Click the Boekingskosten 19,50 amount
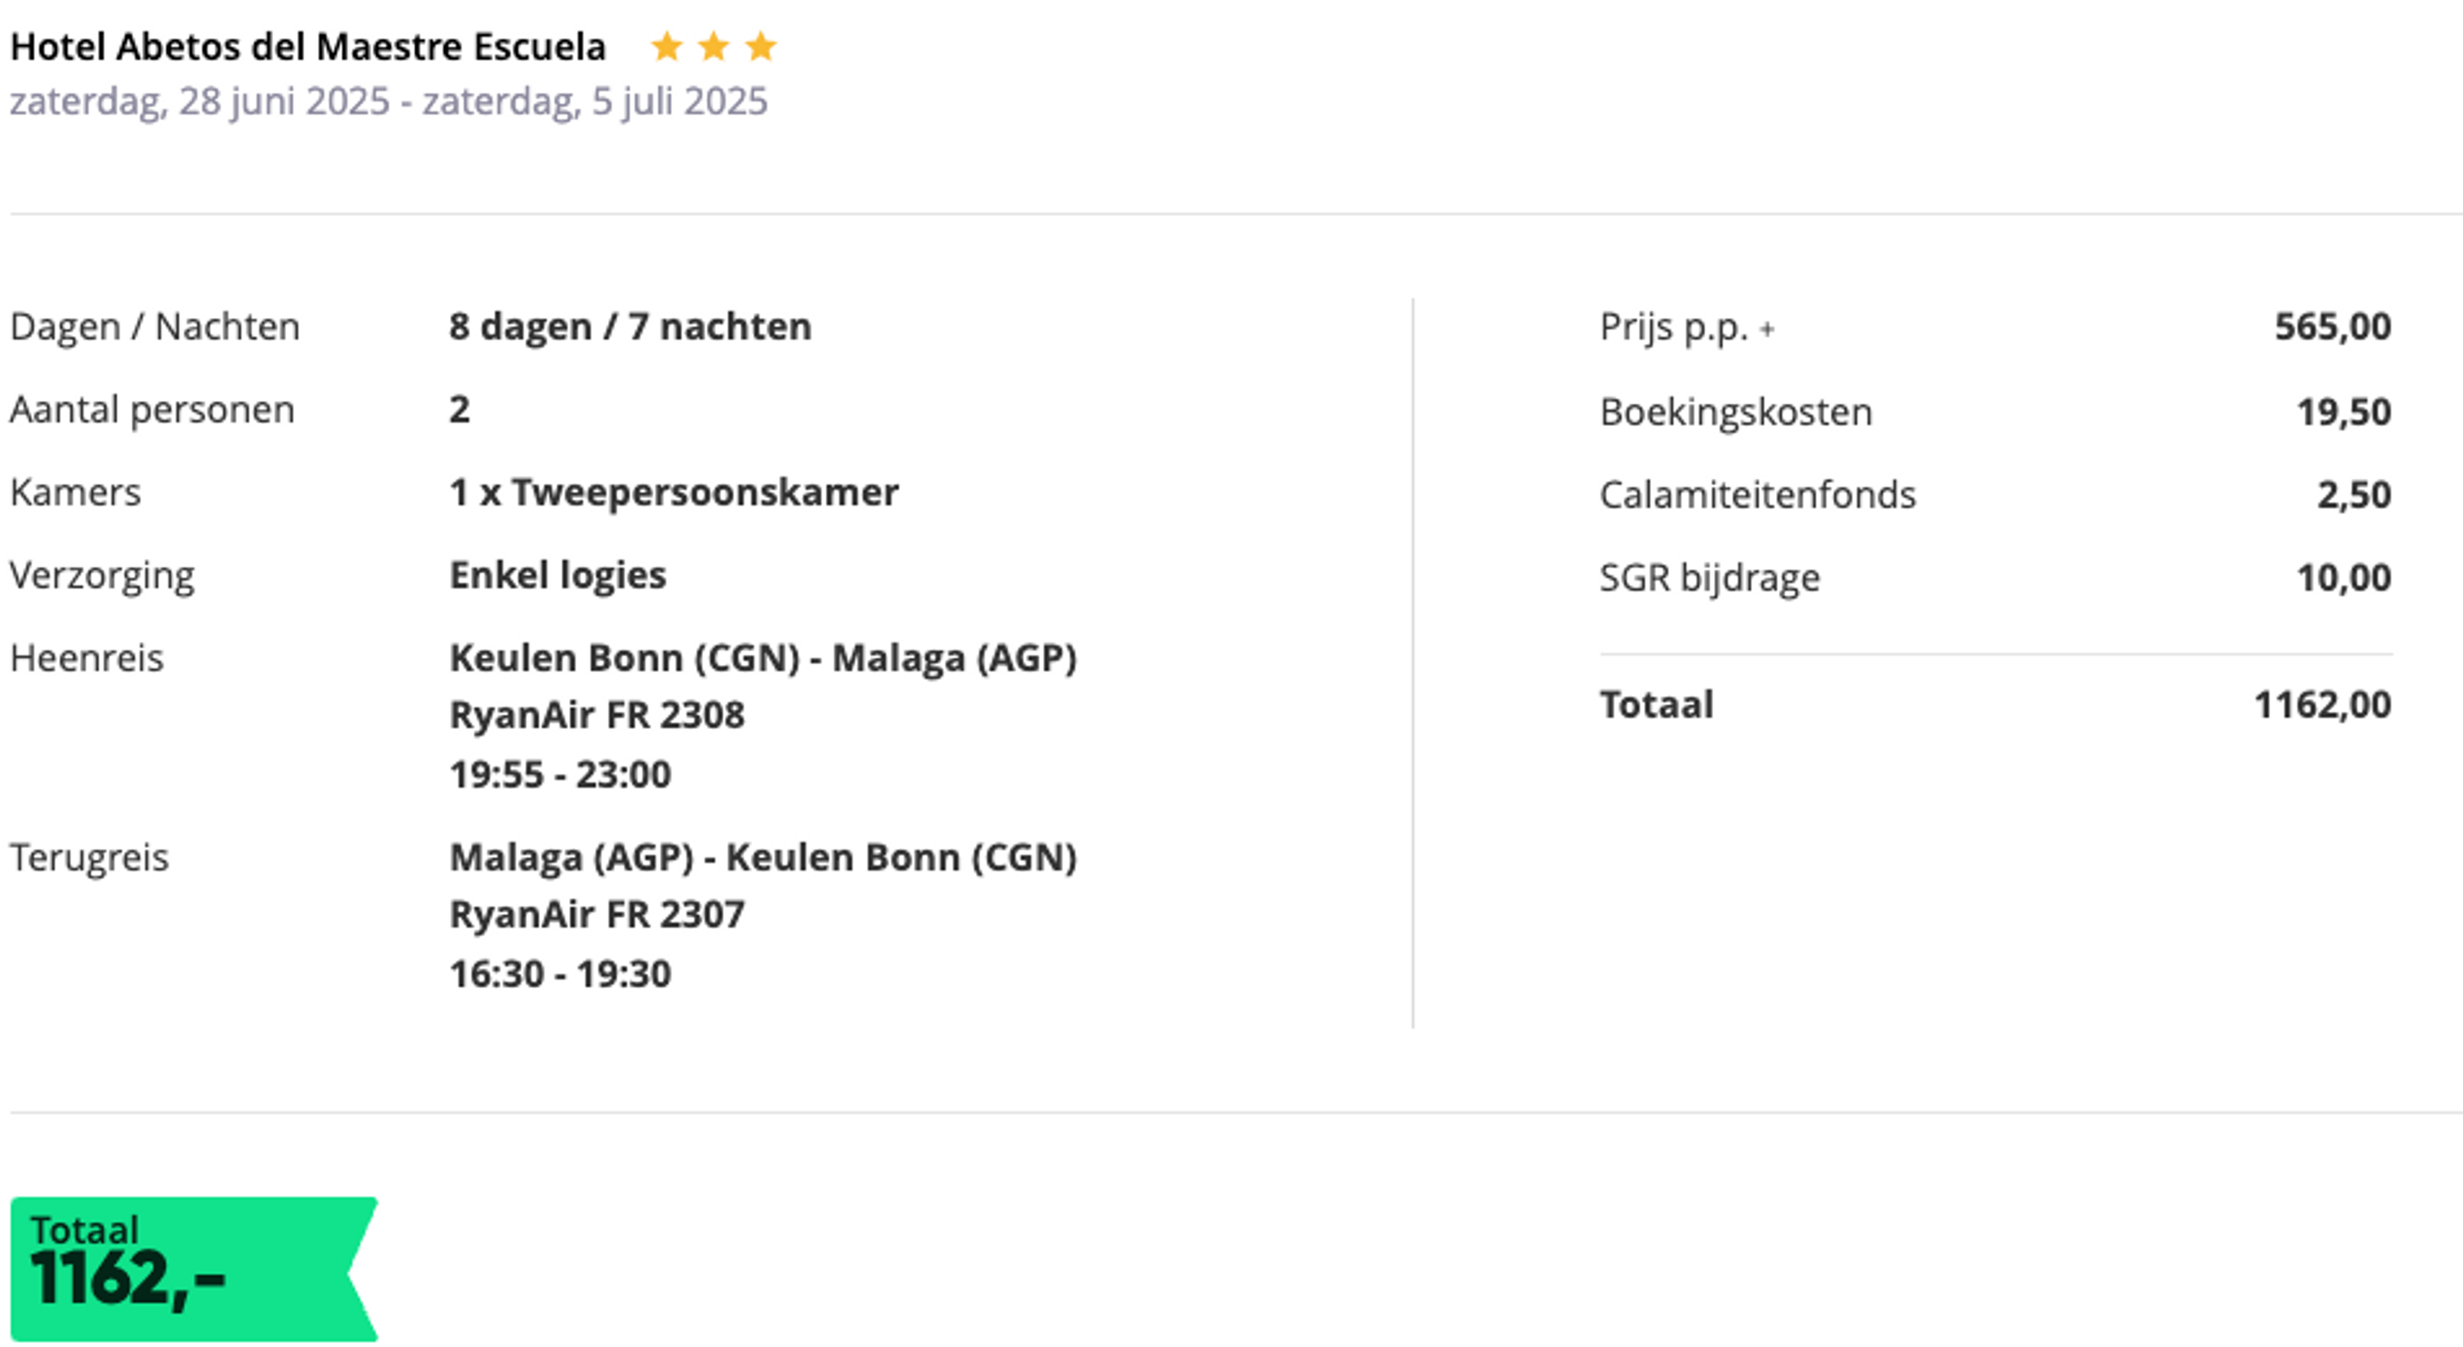This screenshot has height=1347, width=2463. [x=2344, y=412]
